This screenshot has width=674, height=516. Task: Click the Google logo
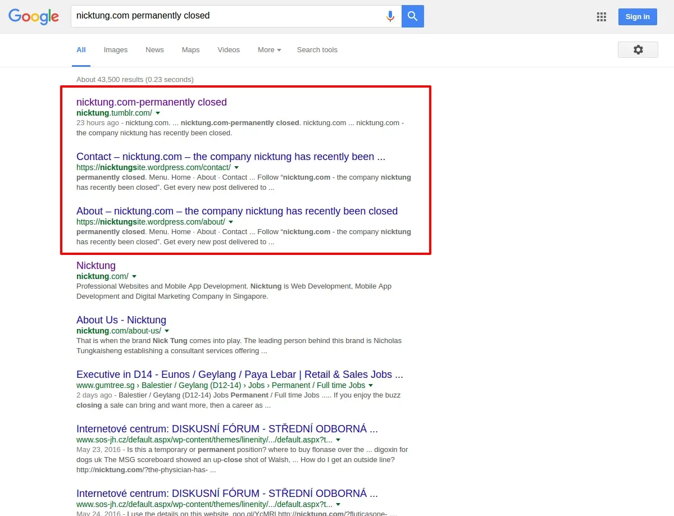[34, 17]
